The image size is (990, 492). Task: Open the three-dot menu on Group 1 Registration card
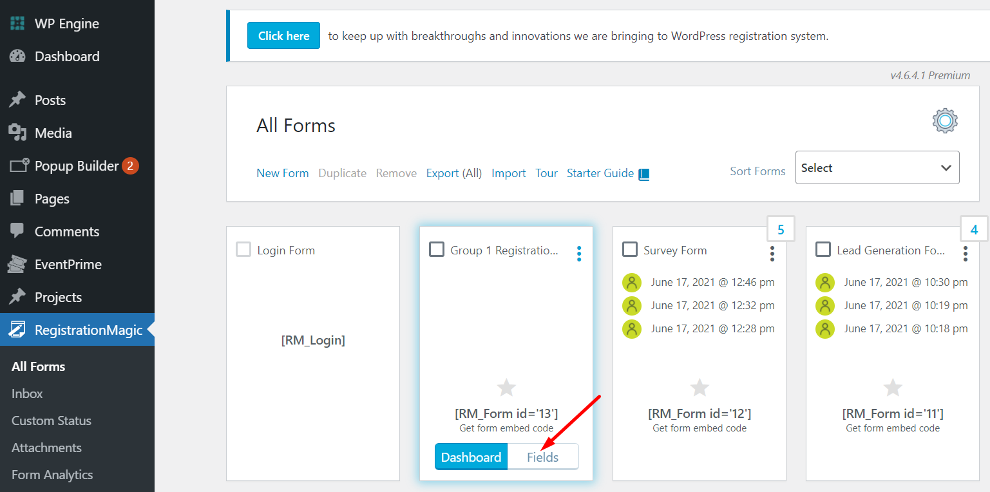click(578, 254)
